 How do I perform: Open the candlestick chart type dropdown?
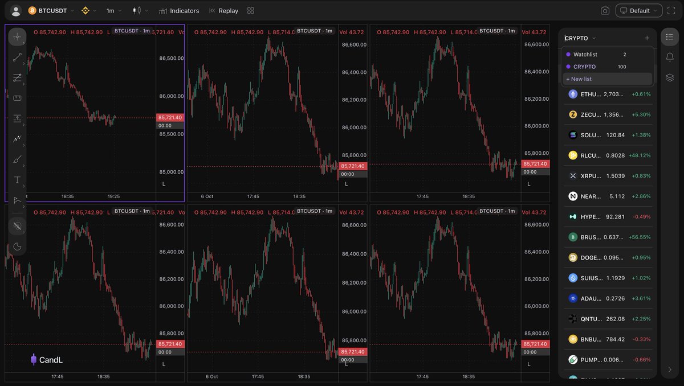(140, 11)
